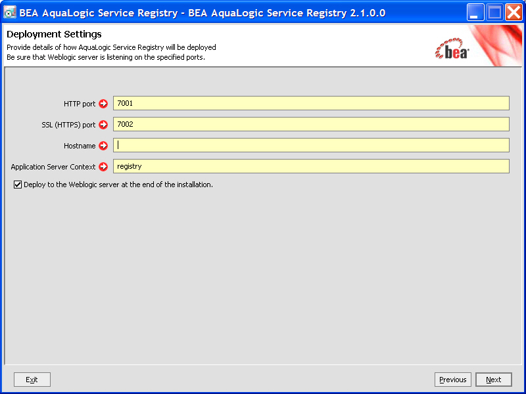Click the required-field arrow icon beside HTTP port

(x=103, y=104)
